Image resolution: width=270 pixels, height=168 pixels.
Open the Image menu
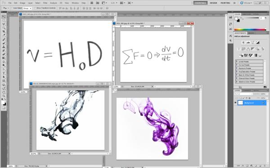(22, 3)
